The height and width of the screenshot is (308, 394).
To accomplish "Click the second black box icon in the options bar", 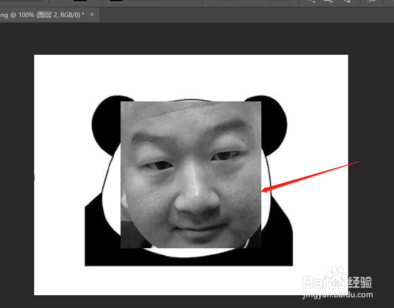I will coord(116,1).
